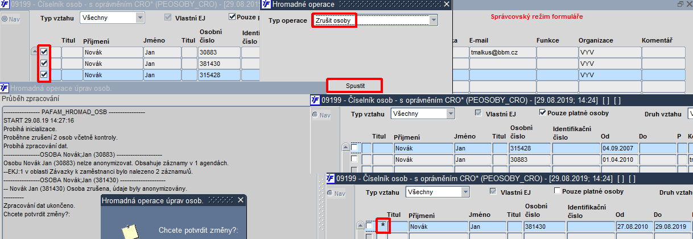Click the log line 'Probíhá inicializace.'
This screenshot has width=693, height=239.
coord(31,129)
